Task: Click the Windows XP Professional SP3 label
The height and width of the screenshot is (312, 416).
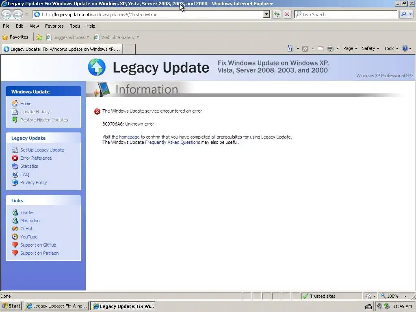Action: (x=385, y=76)
